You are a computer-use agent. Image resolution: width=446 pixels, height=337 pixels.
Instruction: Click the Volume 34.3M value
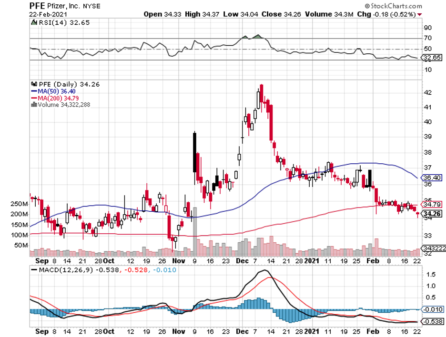coord(329,14)
